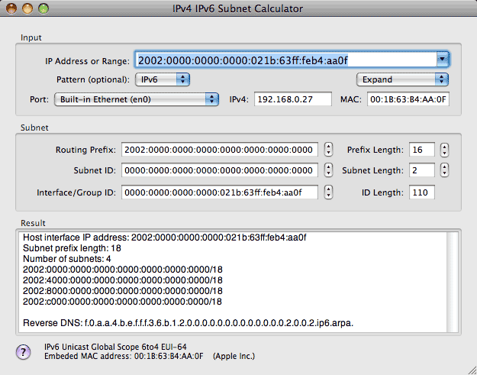Click the Subnet Length field
The image size is (477, 375).
point(421,170)
